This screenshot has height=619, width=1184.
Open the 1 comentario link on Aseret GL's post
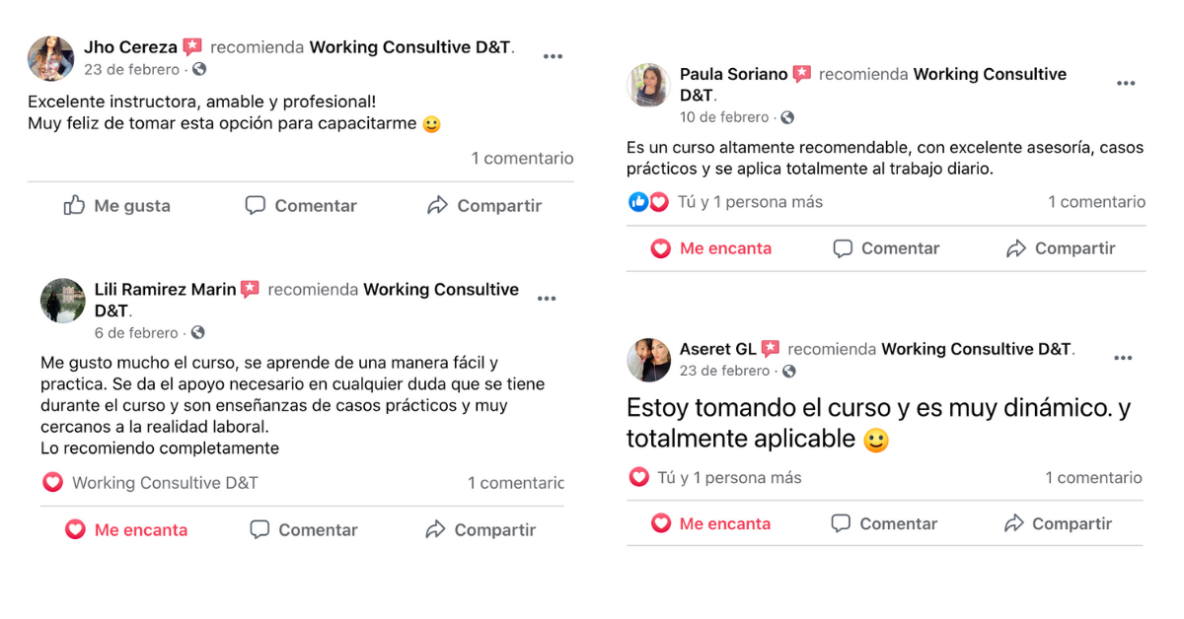pos(1093,478)
